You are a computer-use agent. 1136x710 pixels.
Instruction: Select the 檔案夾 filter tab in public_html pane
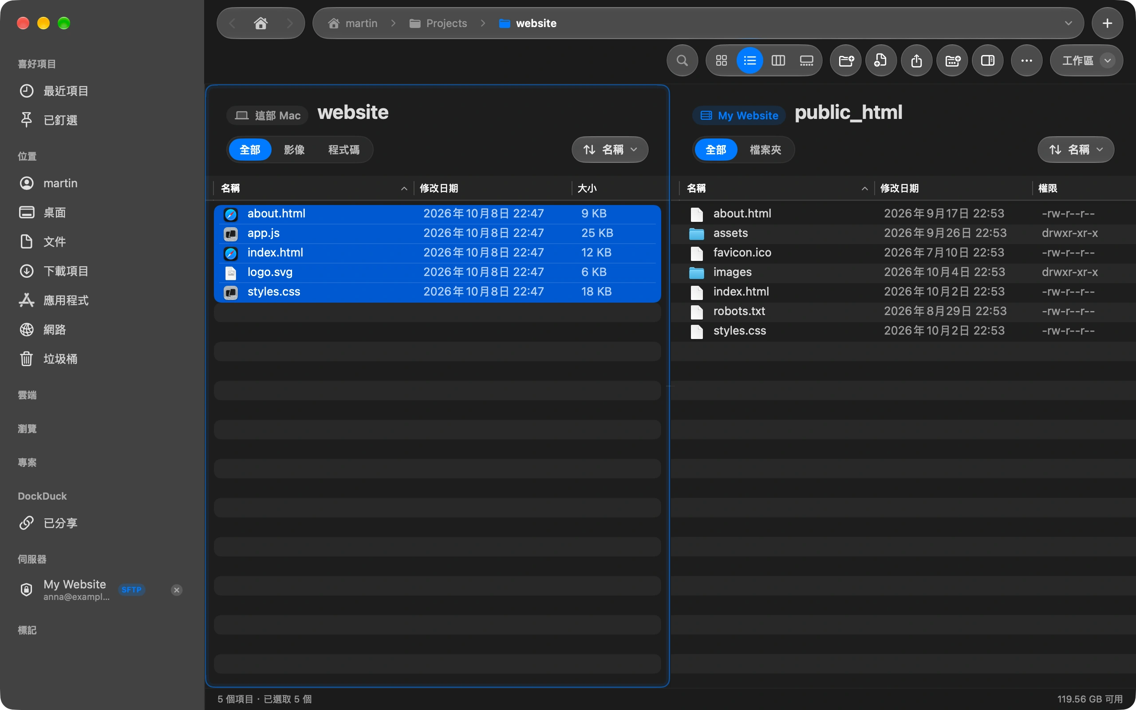[x=765, y=150]
